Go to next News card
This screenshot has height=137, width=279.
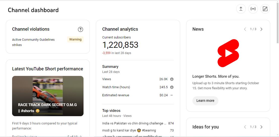(261, 29)
